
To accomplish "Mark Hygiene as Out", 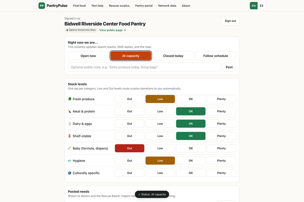I will coord(129,161).
